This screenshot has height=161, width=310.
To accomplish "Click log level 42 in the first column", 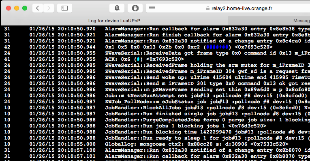I will 7,47.
